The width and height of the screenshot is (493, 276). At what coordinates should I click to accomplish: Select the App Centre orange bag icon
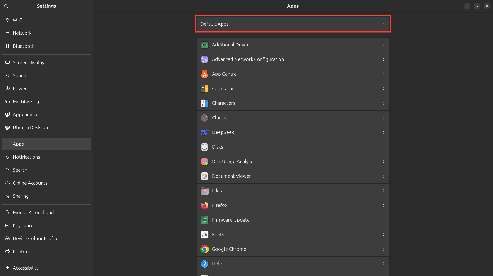[205, 74]
